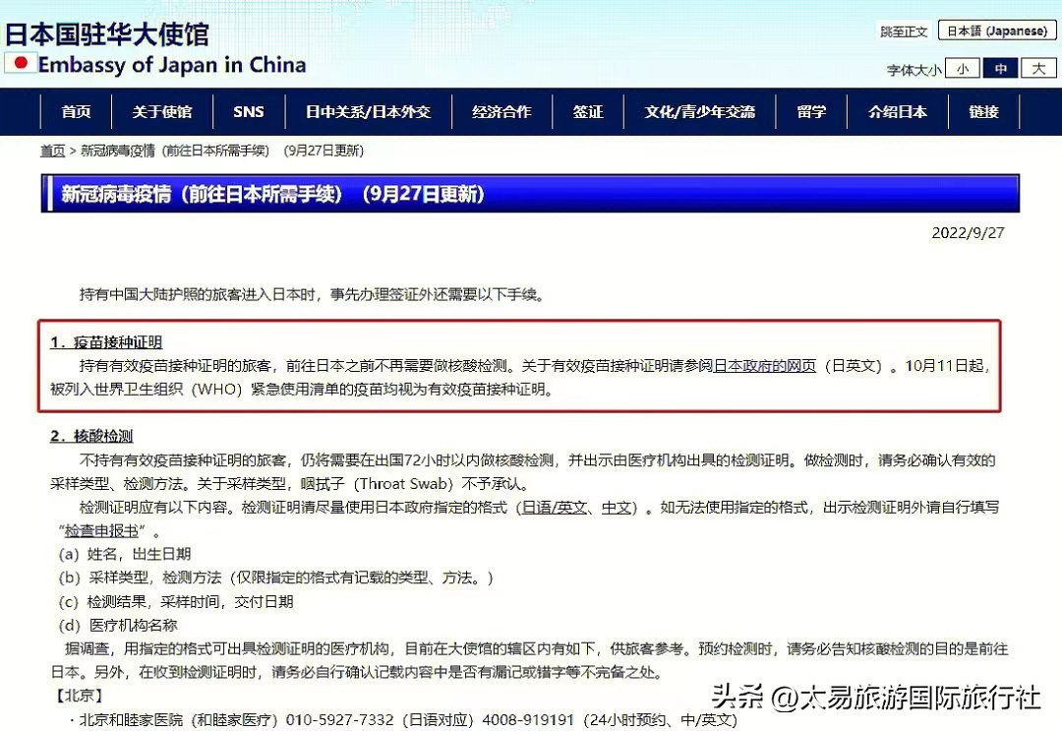1062x731 pixels.
Task: Select the 中 font size option
Action: [1002, 68]
